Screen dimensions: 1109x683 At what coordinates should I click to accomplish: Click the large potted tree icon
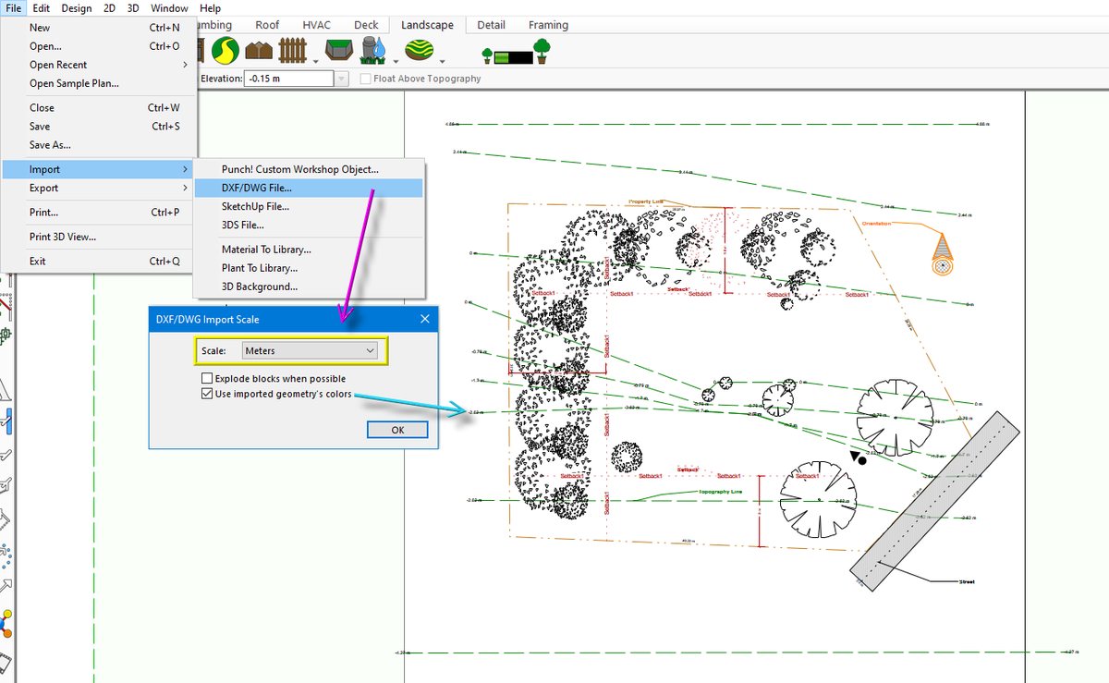[x=542, y=52]
